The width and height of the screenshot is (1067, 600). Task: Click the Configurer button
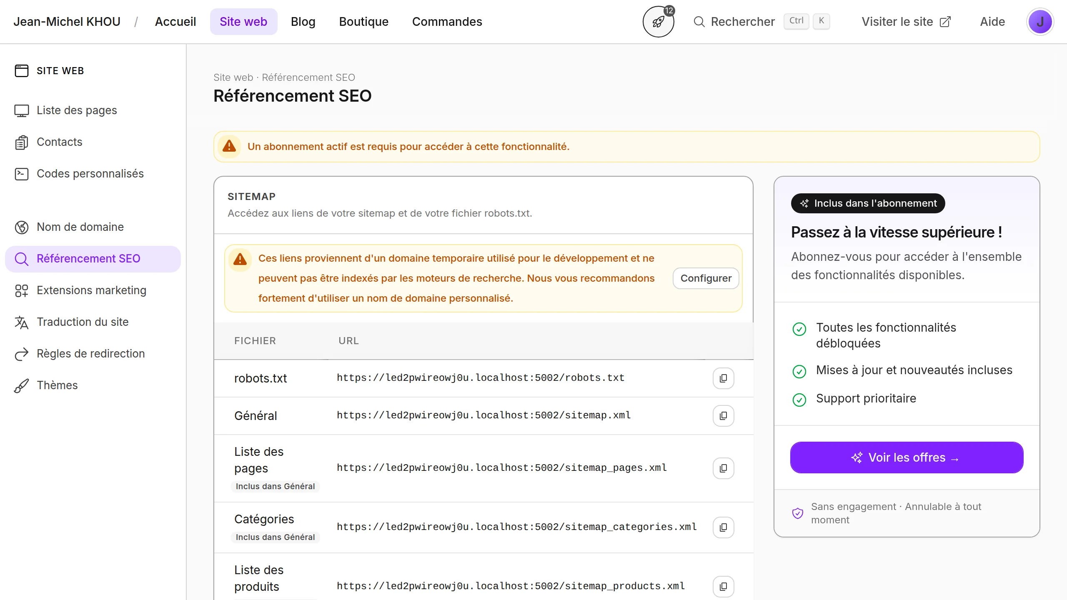[706, 278]
